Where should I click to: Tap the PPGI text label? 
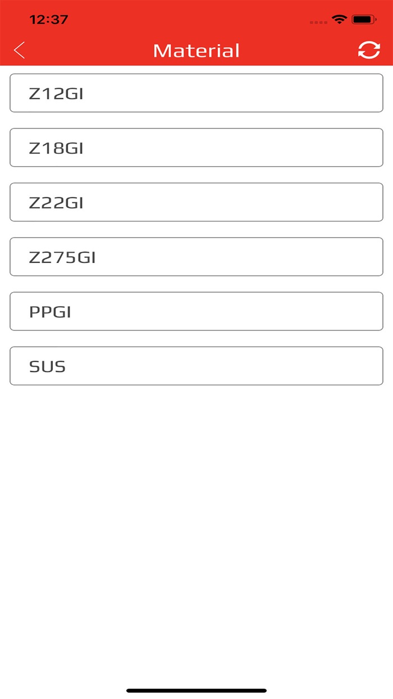[x=50, y=312]
